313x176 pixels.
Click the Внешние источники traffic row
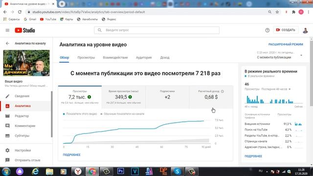pyautogui.click(x=273, y=124)
